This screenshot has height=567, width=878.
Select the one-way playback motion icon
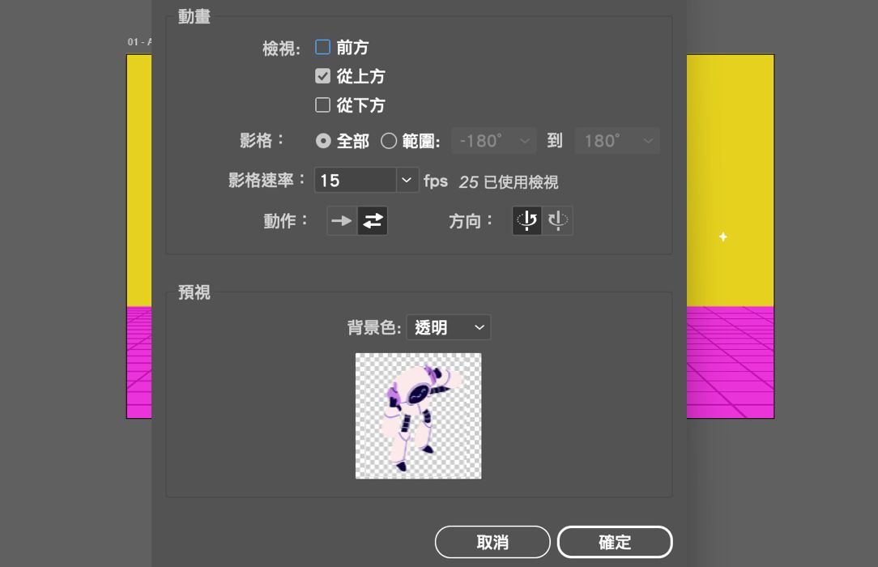pyautogui.click(x=341, y=220)
